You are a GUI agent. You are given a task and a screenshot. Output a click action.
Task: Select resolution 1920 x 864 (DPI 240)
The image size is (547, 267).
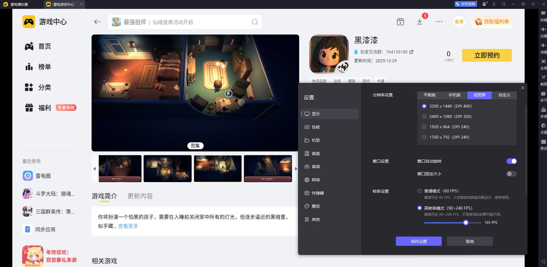pos(446,127)
